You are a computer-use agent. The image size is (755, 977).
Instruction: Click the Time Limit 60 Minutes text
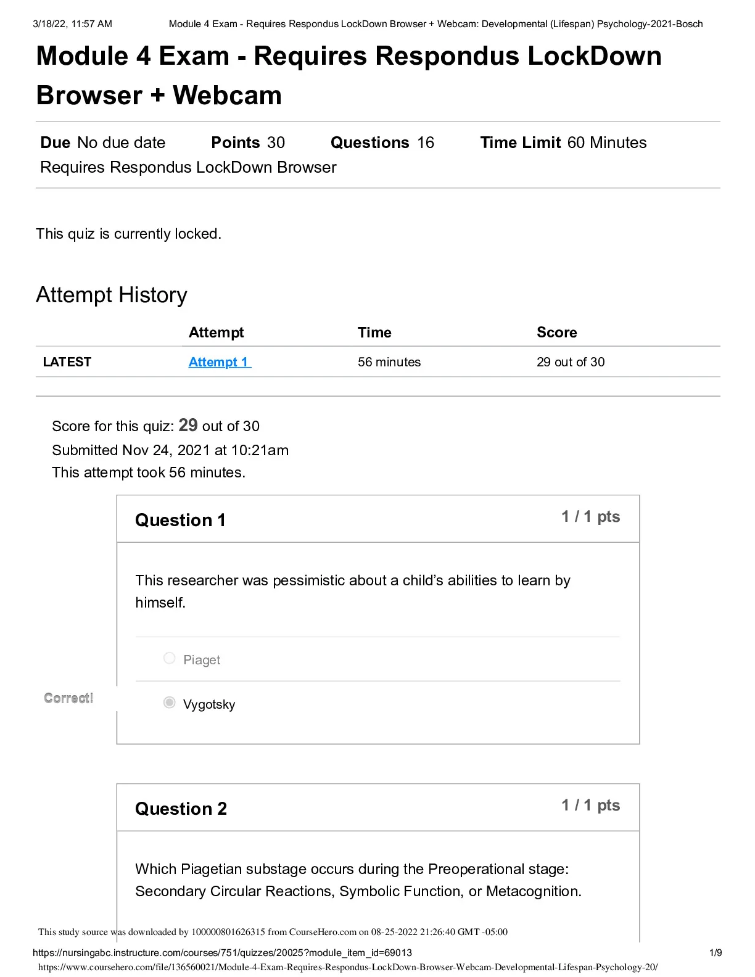coord(563,142)
